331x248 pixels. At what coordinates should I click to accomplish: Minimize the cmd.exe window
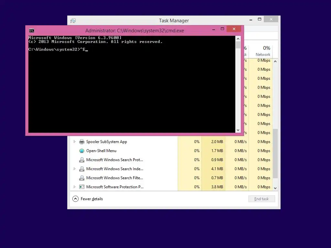214,29
